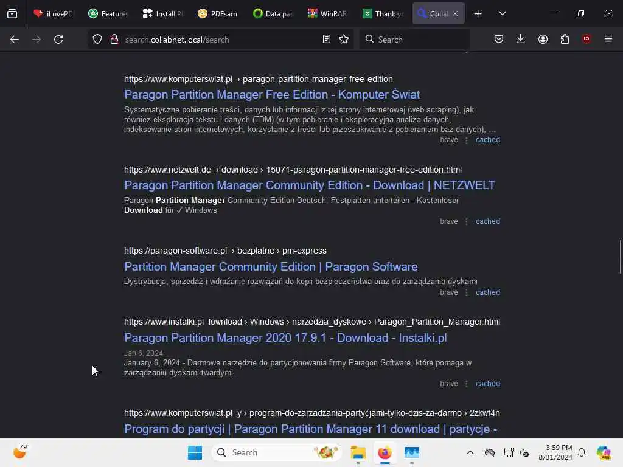Close the active Collab tab
The height and width of the screenshot is (467, 623).
click(x=455, y=14)
